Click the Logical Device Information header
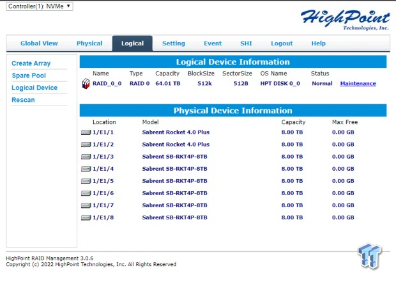 (233, 61)
